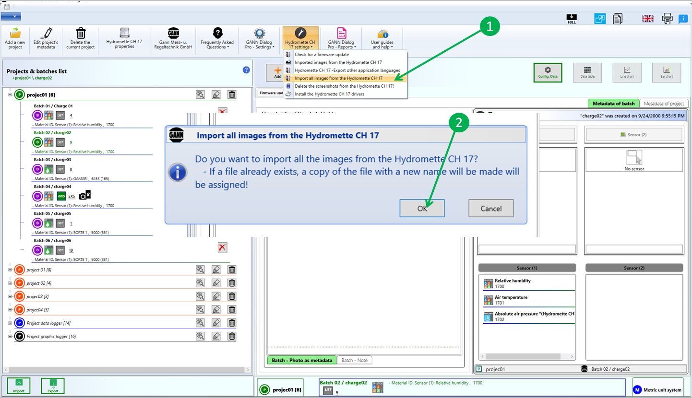Click the inspect icon for projec03 [3]
The image size is (692, 398).
(200, 296)
